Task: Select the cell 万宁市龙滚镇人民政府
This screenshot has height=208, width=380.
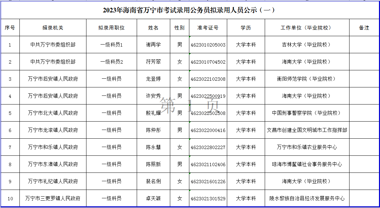Action: 53,130
